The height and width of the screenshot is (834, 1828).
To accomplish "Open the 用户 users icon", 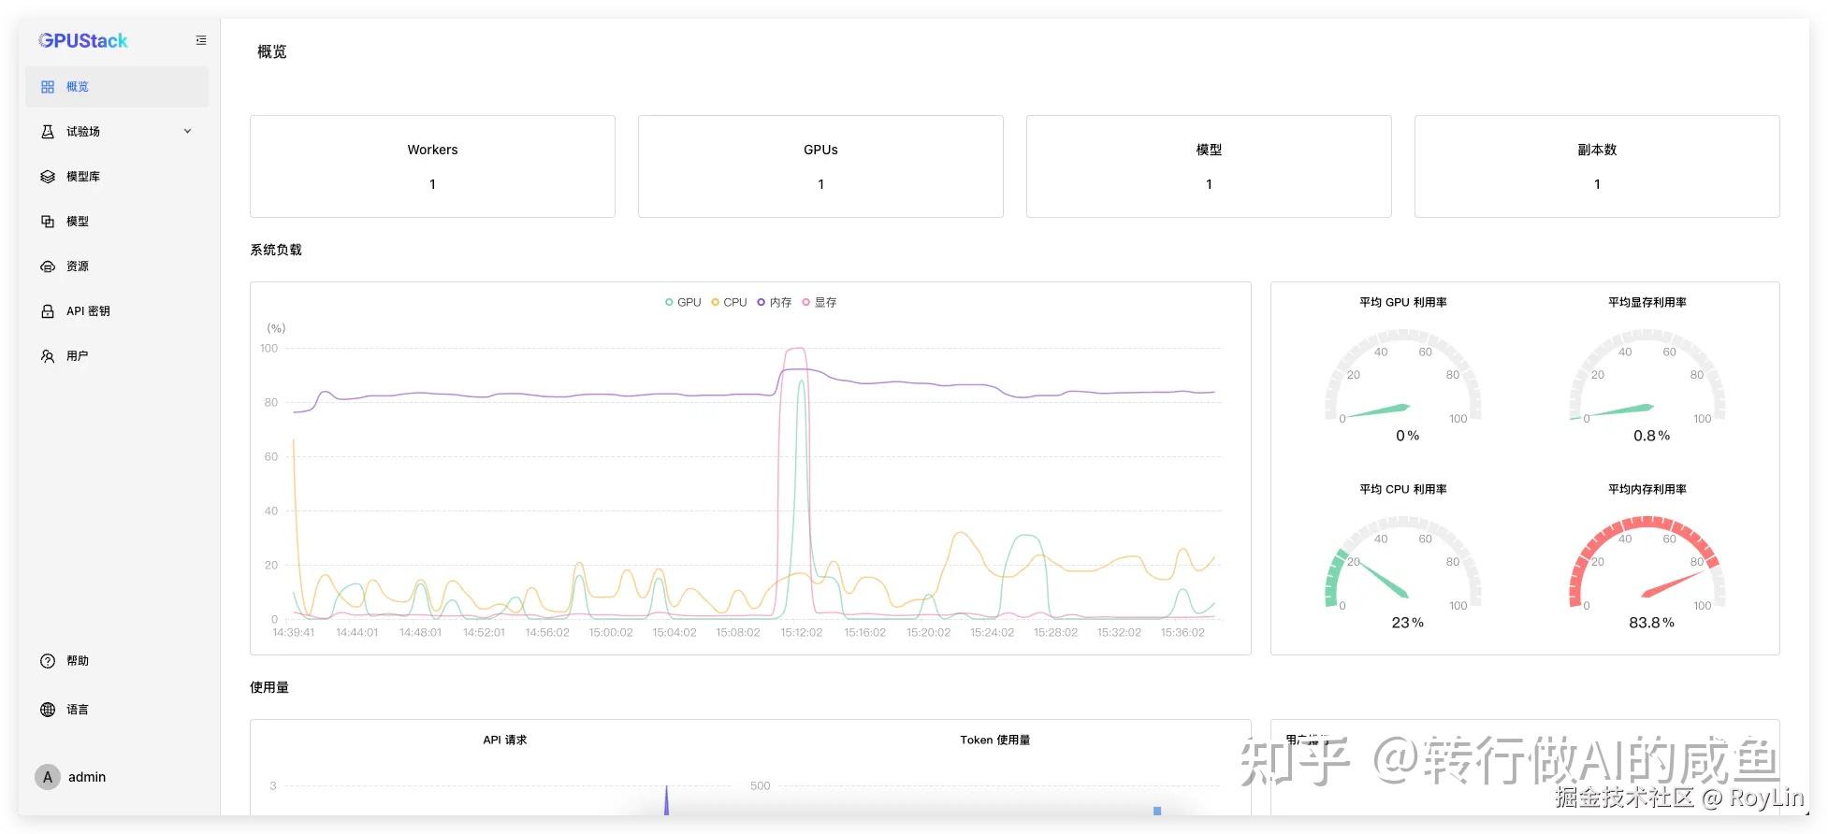I will [48, 356].
